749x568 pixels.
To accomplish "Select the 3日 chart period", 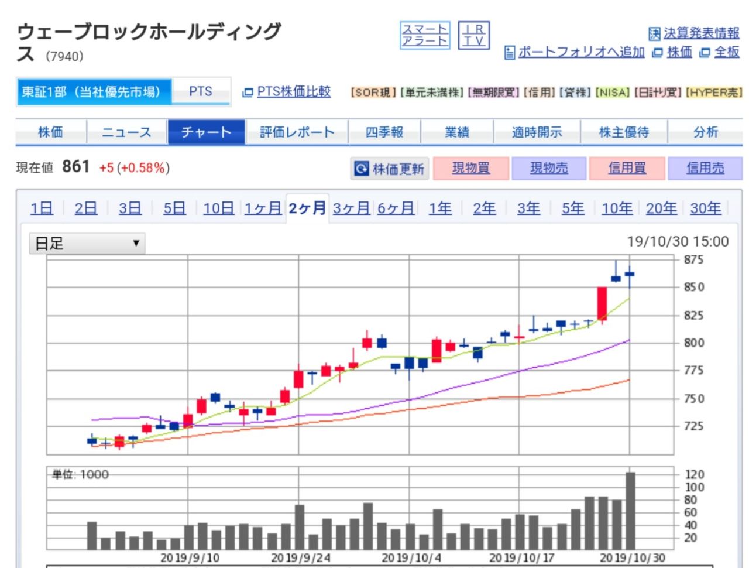I will tap(130, 208).
